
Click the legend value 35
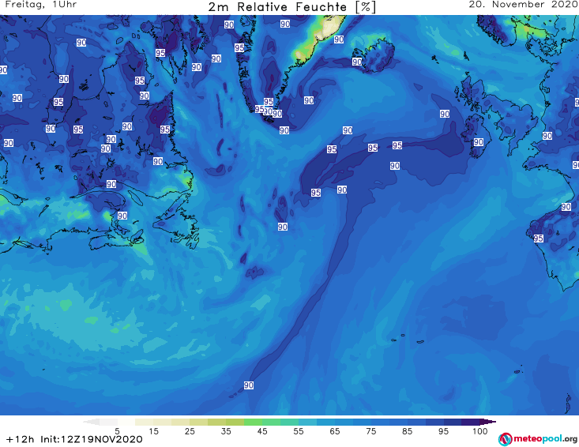(226, 431)
